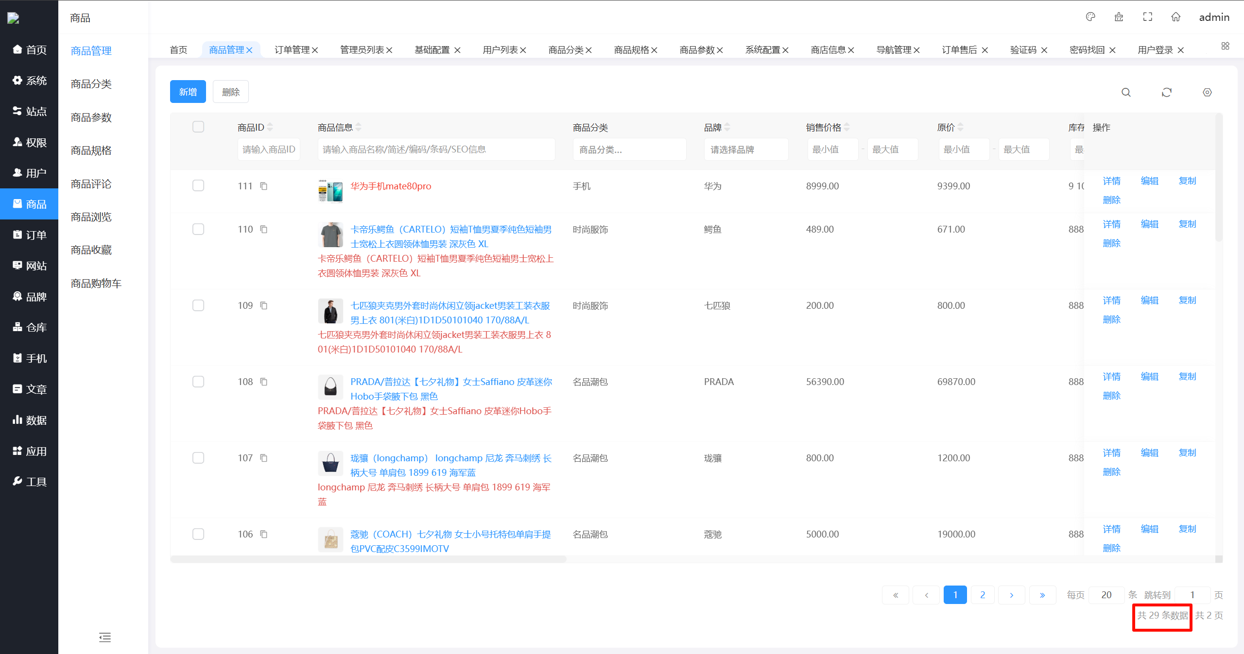Open the 请选择品牌 brand dropdown
The width and height of the screenshot is (1244, 654).
[746, 150]
